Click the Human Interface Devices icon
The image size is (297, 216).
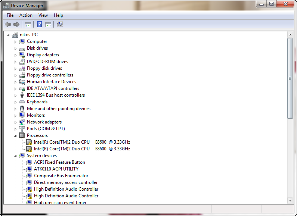(22, 82)
